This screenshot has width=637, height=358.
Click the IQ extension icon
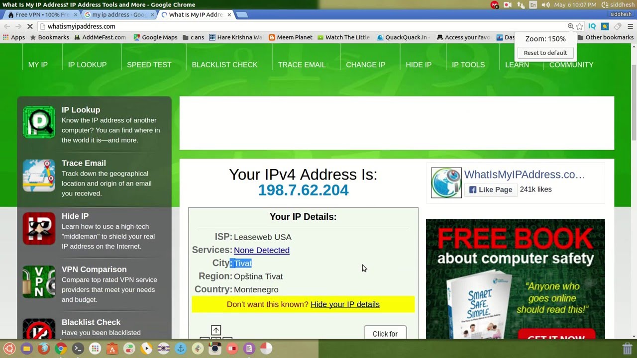click(x=592, y=26)
